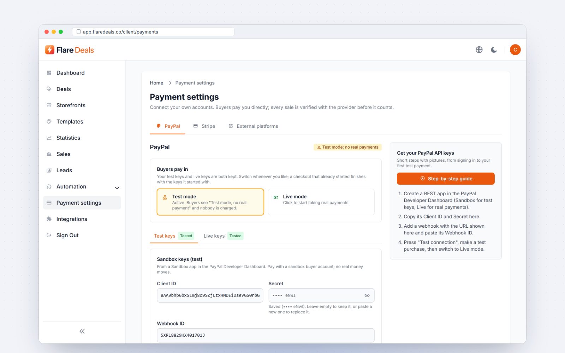The height and width of the screenshot is (353, 565).
Task: Reveal the Secret with eye icon
Action: (x=367, y=295)
